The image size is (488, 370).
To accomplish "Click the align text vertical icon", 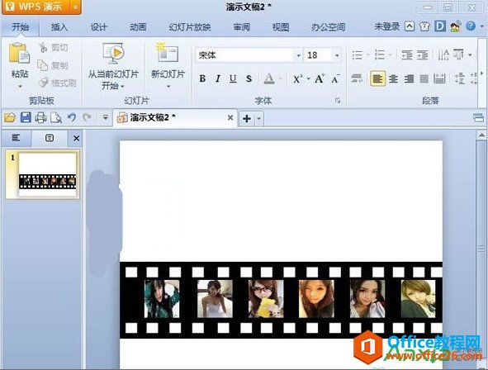I will 458,55.
